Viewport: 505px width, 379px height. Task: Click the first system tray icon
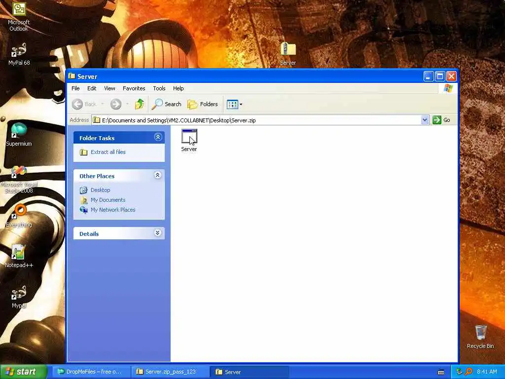(x=459, y=372)
